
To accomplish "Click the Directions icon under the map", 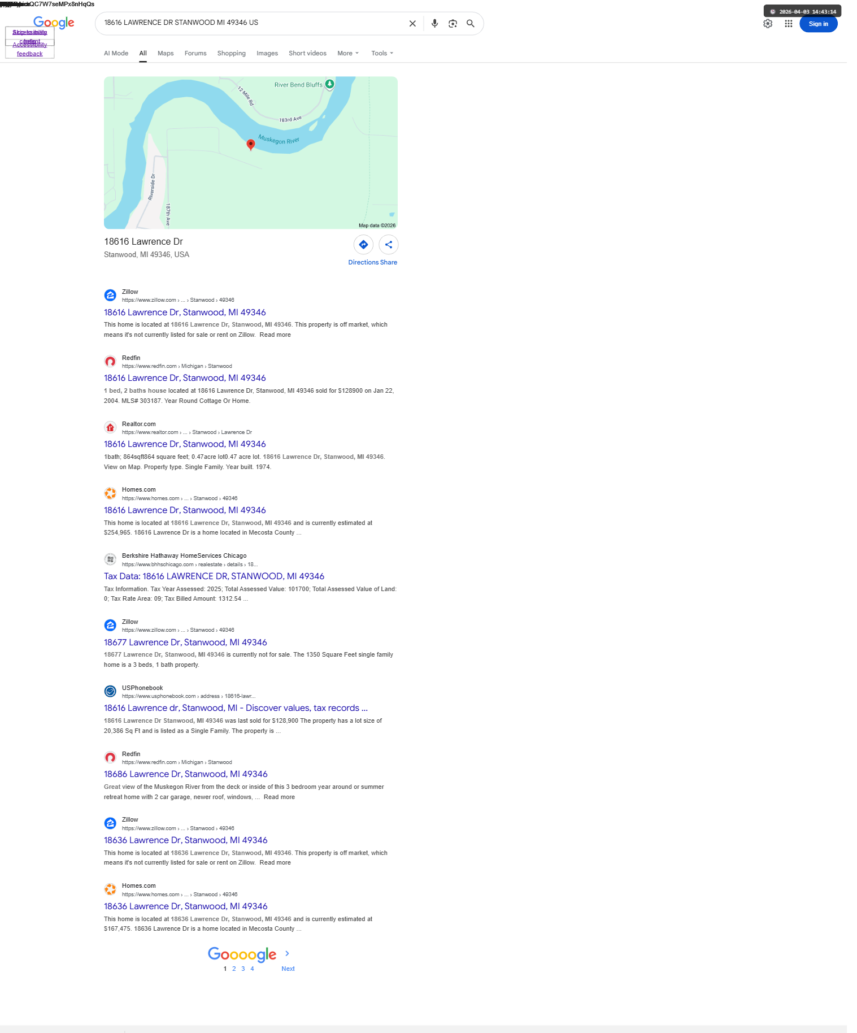I will 363,245.
